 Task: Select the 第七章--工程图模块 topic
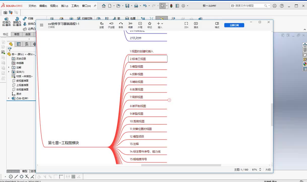(x=64, y=143)
